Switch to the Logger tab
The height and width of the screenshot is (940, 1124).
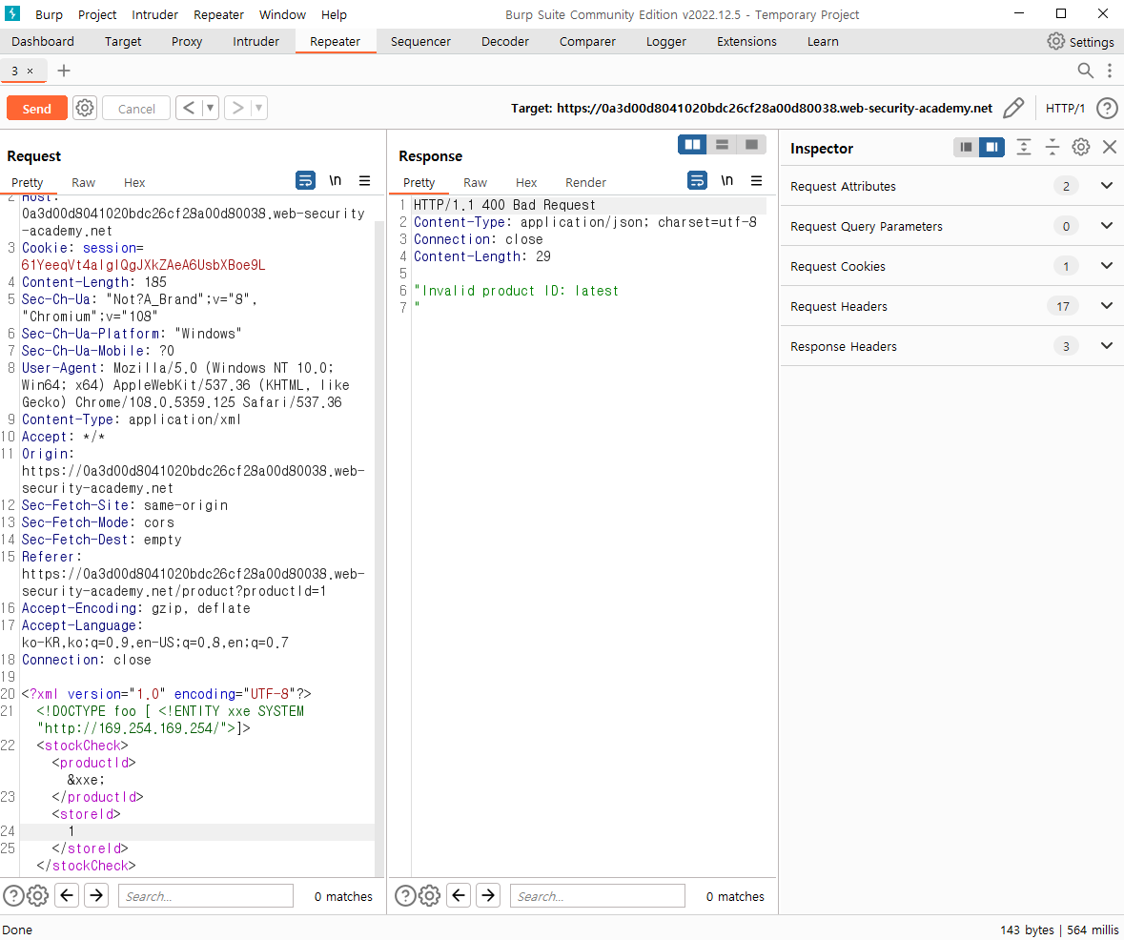coord(666,42)
